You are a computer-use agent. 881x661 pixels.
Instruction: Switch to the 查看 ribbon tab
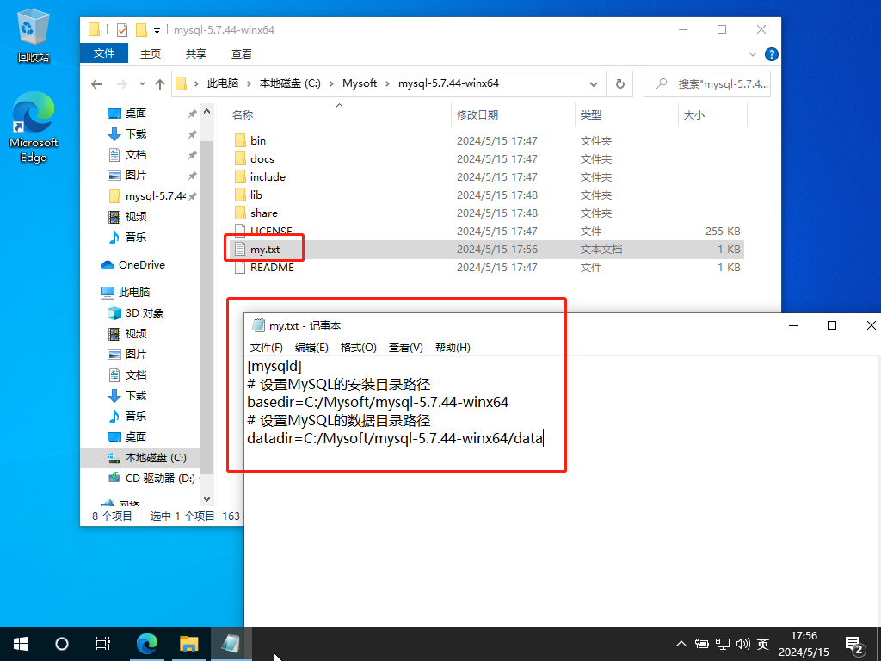click(242, 54)
